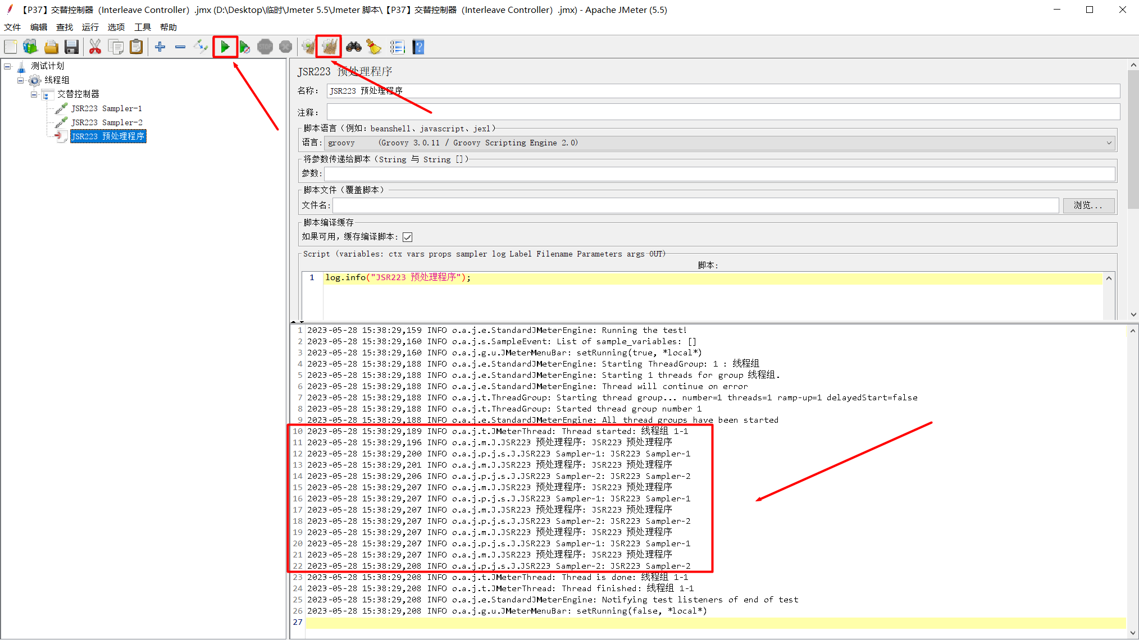
Task: Open the 查找 menu
Action: click(65, 27)
